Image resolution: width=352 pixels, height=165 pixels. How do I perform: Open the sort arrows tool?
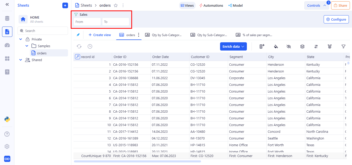[316, 46]
